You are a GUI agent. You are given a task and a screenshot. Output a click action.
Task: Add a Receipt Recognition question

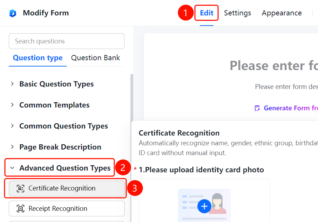tap(67, 208)
